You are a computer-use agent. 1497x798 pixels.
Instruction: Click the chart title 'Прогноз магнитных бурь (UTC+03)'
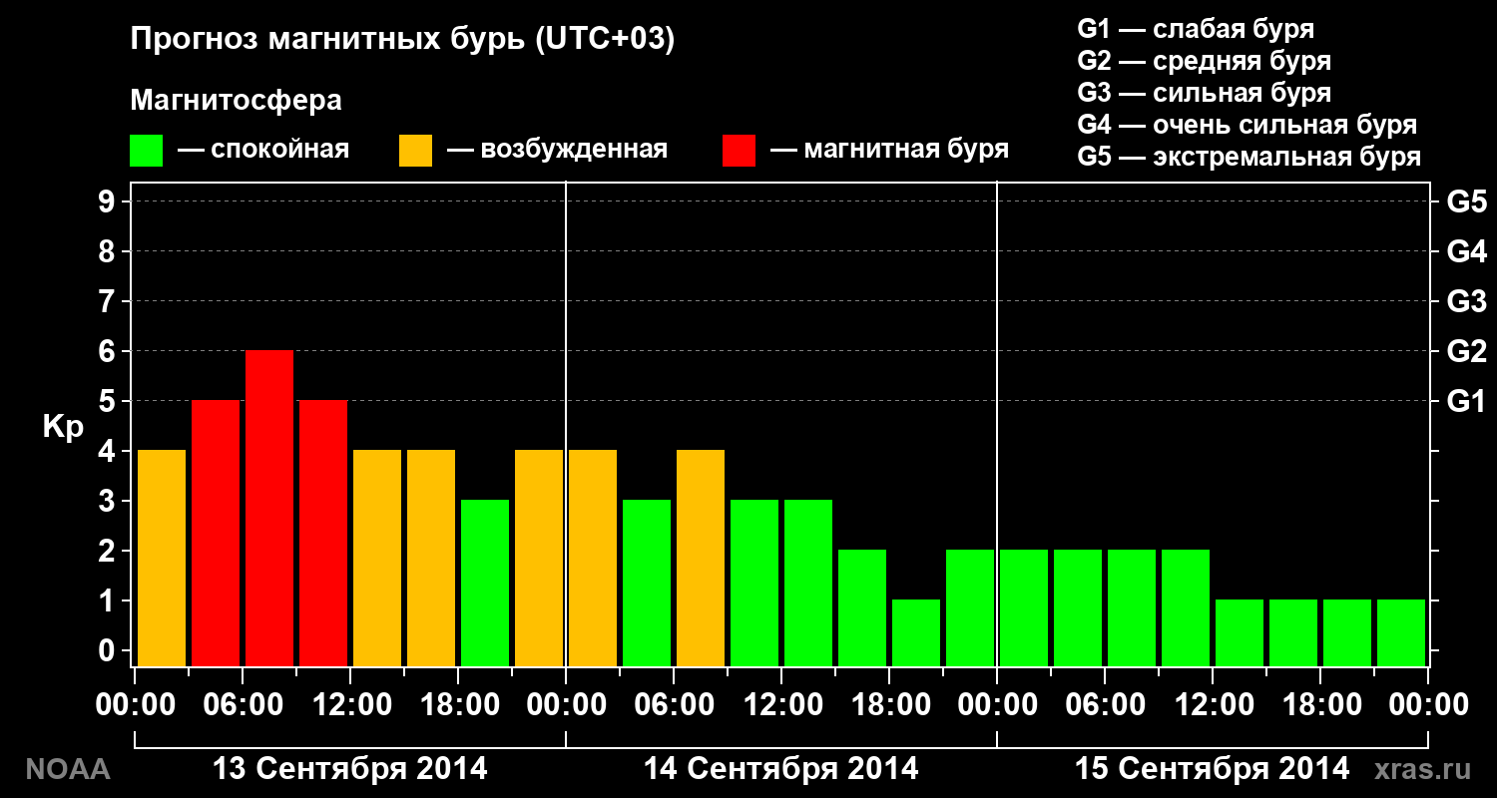(x=403, y=40)
